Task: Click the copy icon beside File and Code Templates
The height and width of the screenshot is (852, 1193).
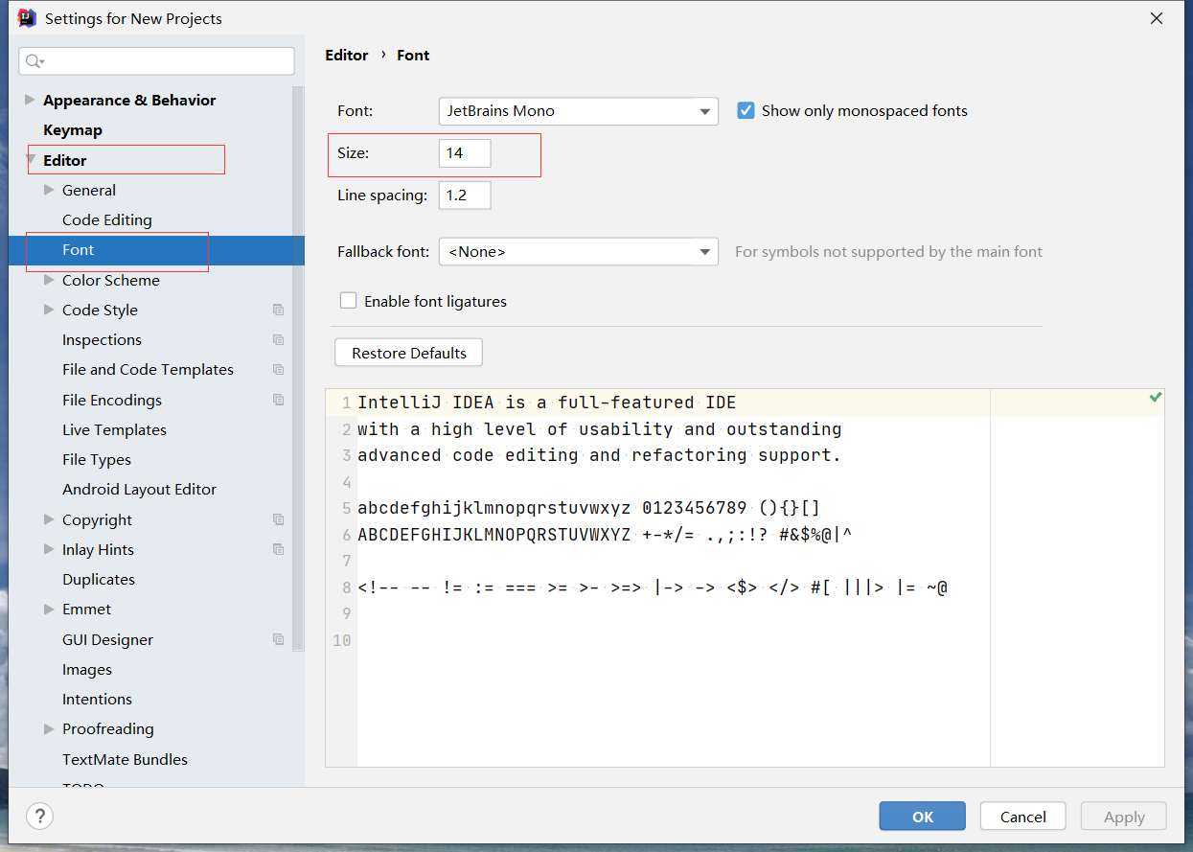Action: [278, 369]
